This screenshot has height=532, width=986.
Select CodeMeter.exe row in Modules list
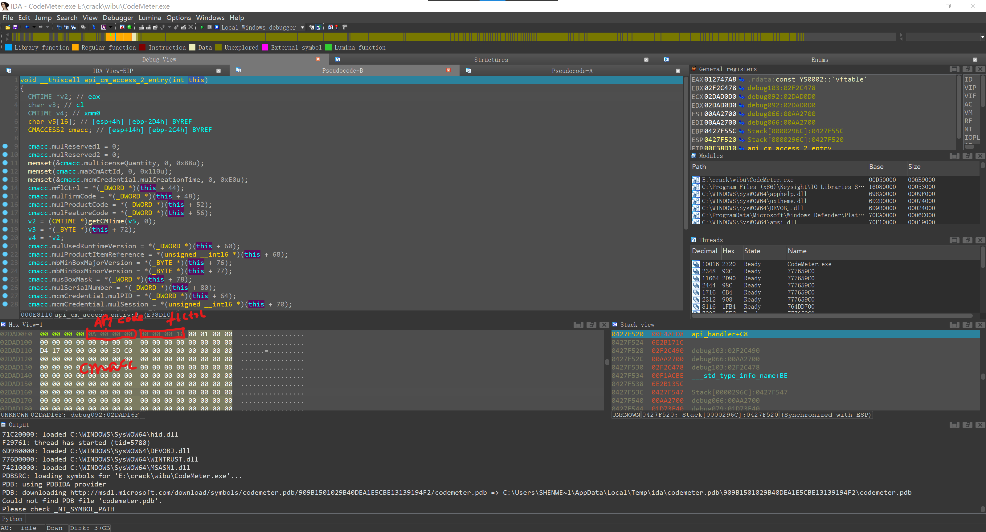(x=747, y=180)
